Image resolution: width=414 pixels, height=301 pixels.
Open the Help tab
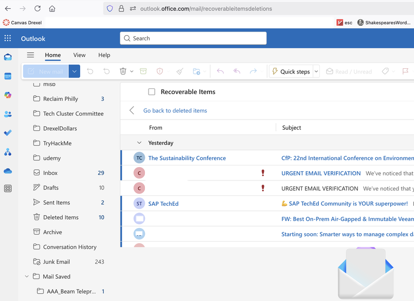(x=104, y=55)
